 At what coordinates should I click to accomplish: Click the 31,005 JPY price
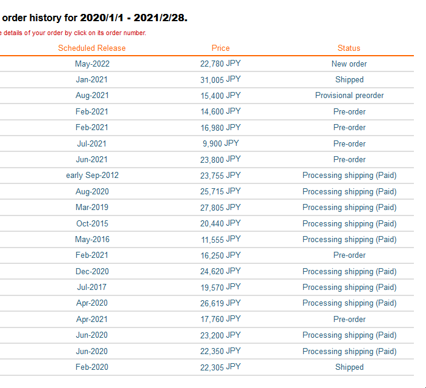click(x=220, y=79)
